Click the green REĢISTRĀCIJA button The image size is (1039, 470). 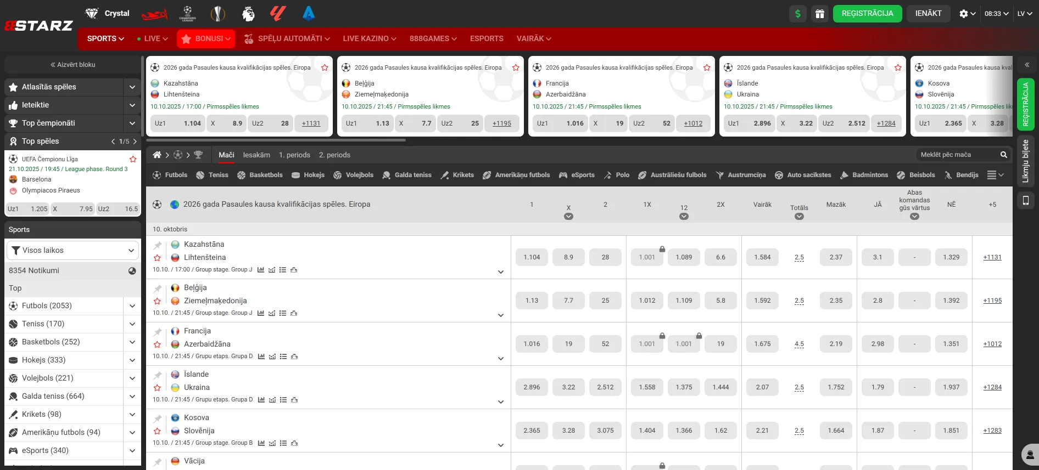tap(867, 14)
